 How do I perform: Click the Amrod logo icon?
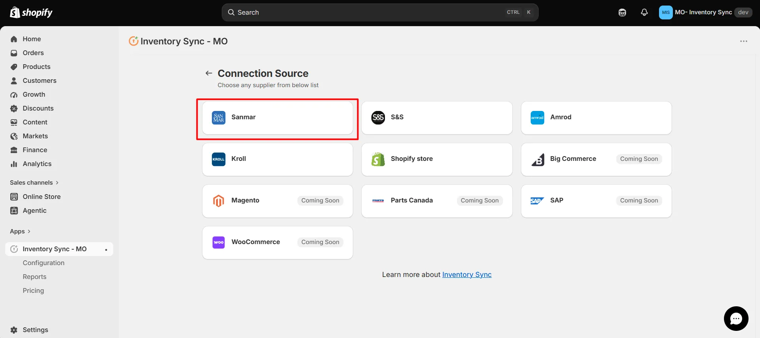tap(537, 118)
